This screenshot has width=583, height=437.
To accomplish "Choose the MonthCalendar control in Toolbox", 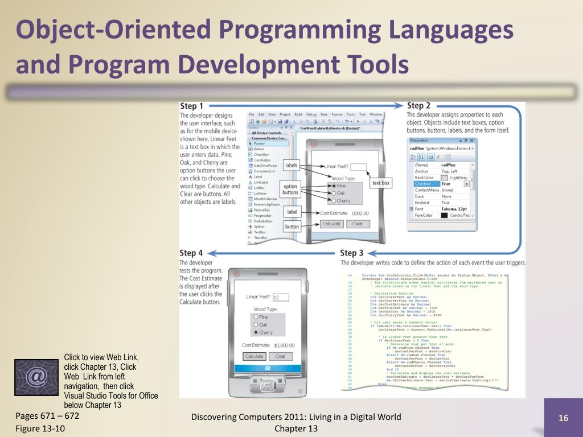I will point(262,199).
